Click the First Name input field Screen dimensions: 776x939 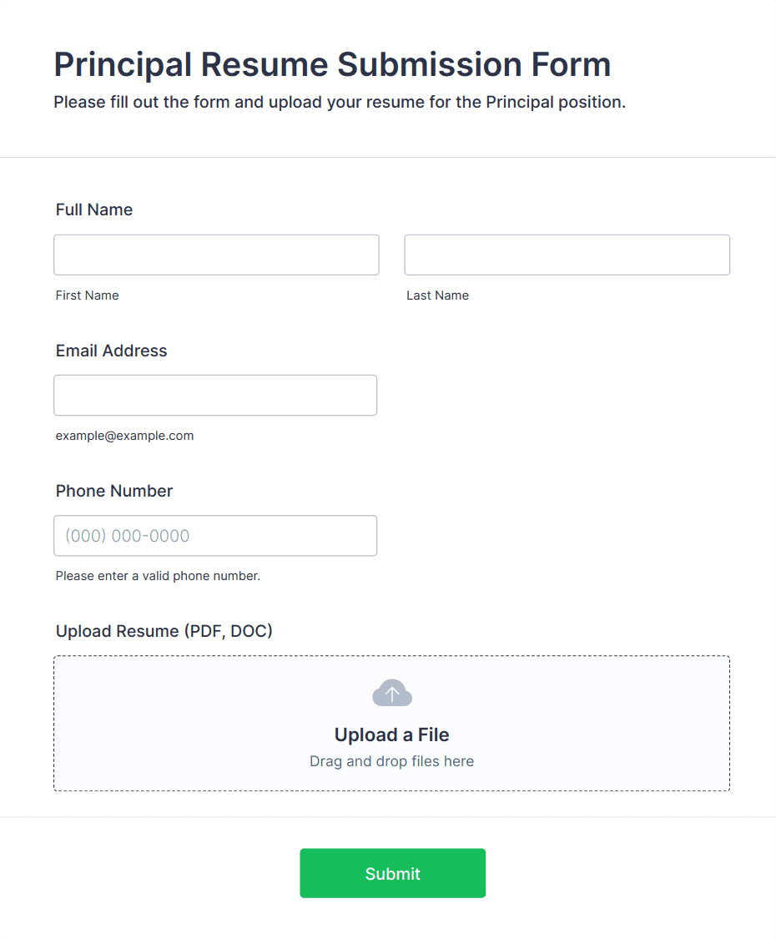tap(216, 255)
